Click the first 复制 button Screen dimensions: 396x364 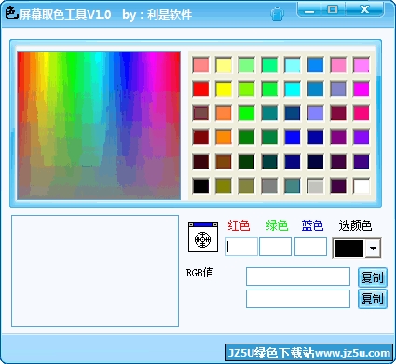[x=373, y=276]
